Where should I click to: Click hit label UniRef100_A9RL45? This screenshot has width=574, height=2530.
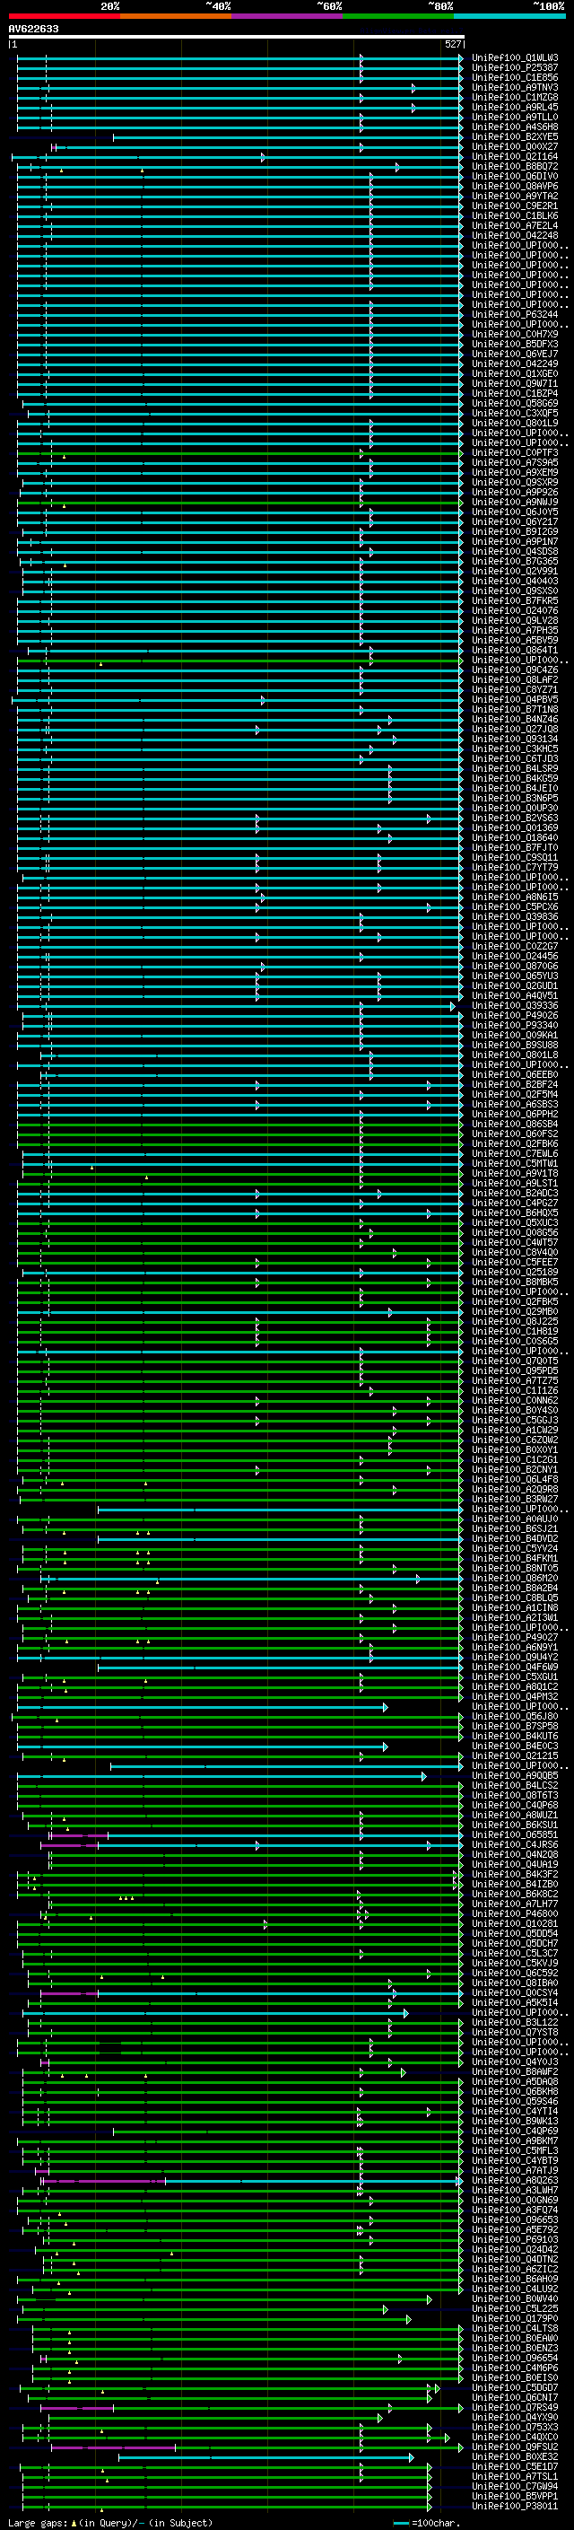515,107
